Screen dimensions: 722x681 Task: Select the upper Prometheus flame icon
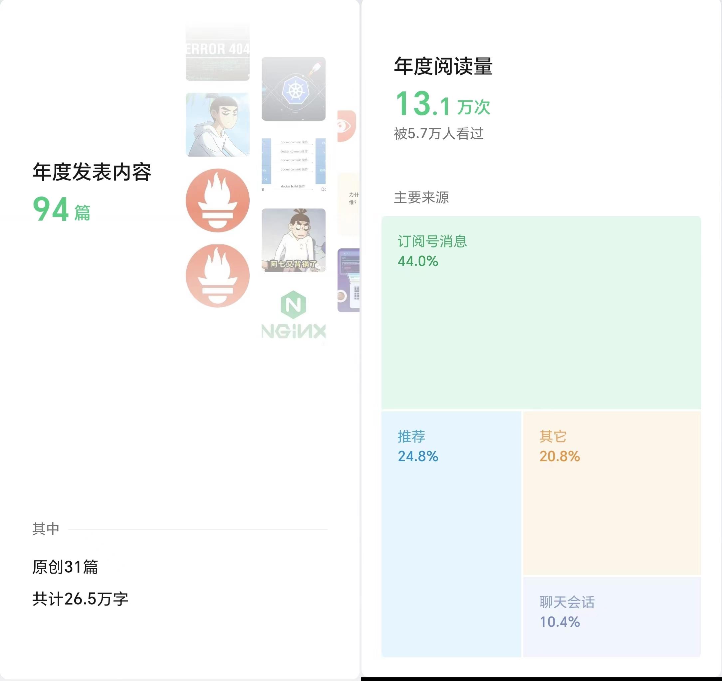217,201
